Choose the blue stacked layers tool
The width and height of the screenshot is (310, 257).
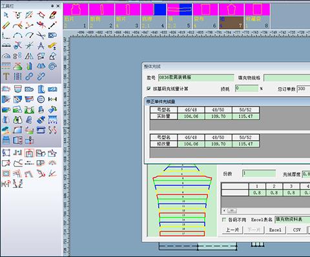[x=6, y=141]
